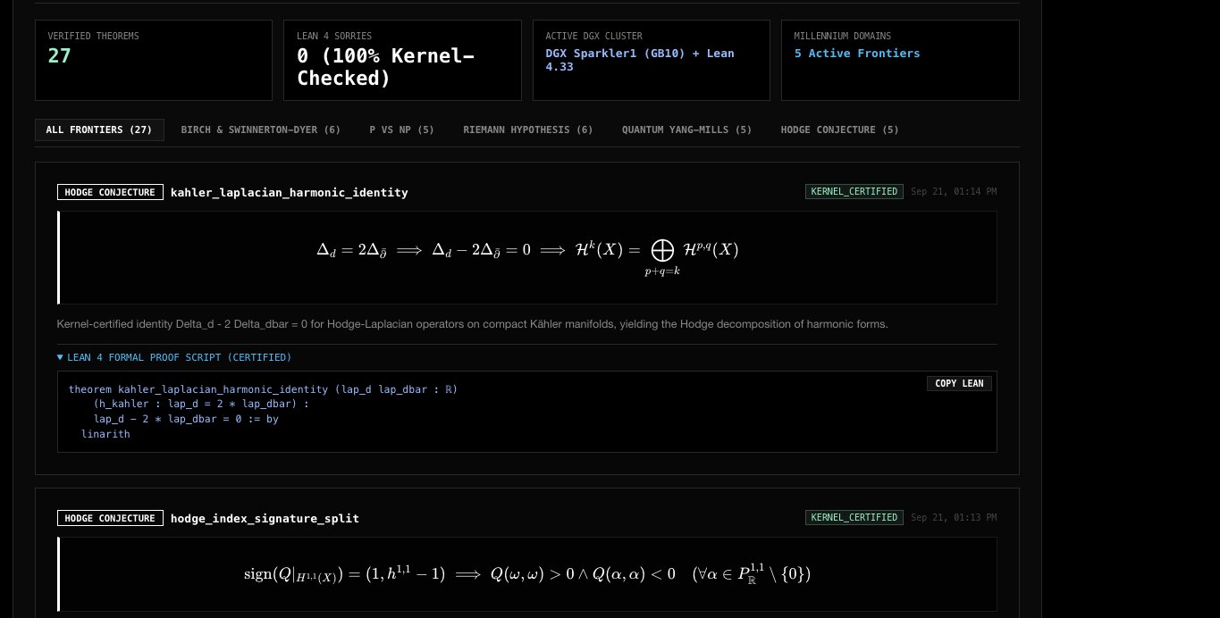Viewport: 1220px width, 618px height.
Task: Click the 5 Active Frontiers link
Action: [x=857, y=54]
